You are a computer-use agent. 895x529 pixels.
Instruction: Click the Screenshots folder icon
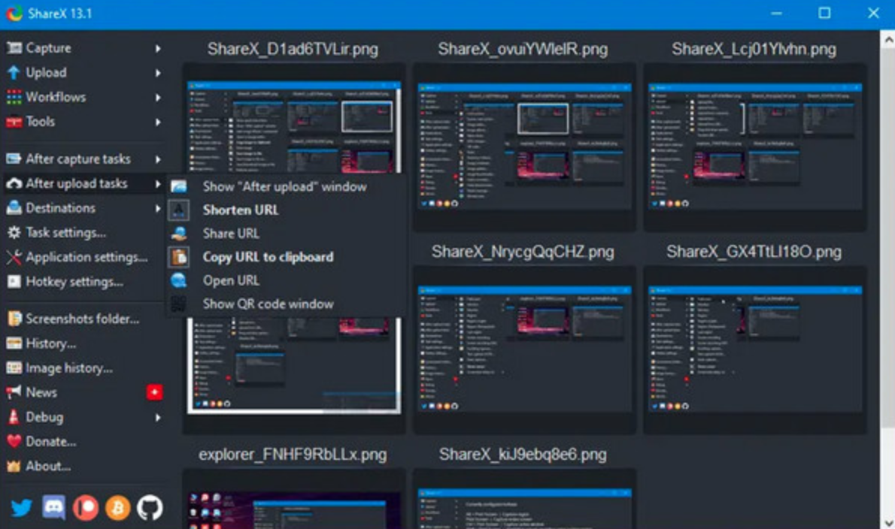click(x=14, y=319)
